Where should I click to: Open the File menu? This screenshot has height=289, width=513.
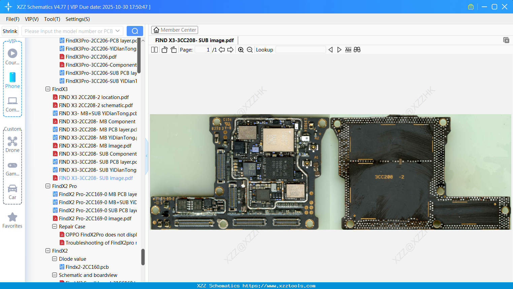point(13,19)
